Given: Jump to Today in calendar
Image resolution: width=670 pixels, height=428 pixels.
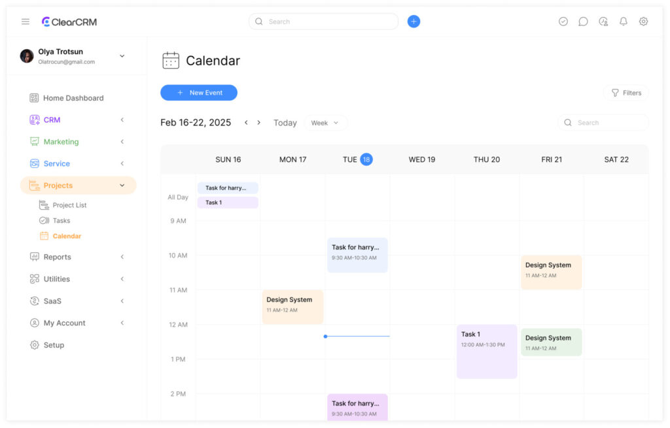Looking at the screenshot, I should (285, 123).
